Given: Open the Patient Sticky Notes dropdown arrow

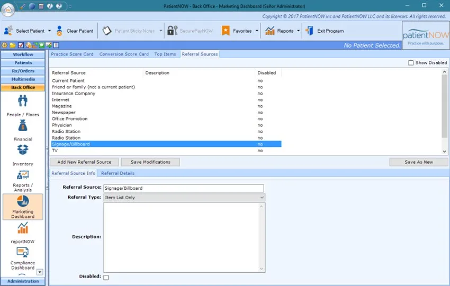Looking at the screenshot, I should tap(161, 31).
